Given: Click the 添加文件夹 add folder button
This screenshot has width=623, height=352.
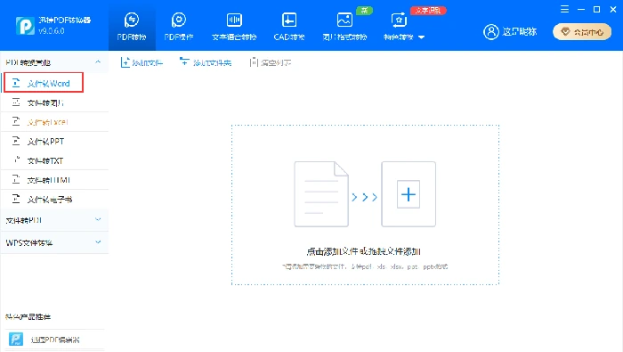Looking at the screenshot, I should [206, 62].
